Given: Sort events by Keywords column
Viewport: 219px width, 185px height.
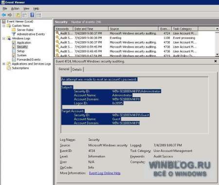Looking at the screenshot, I should tap(64, 29).
